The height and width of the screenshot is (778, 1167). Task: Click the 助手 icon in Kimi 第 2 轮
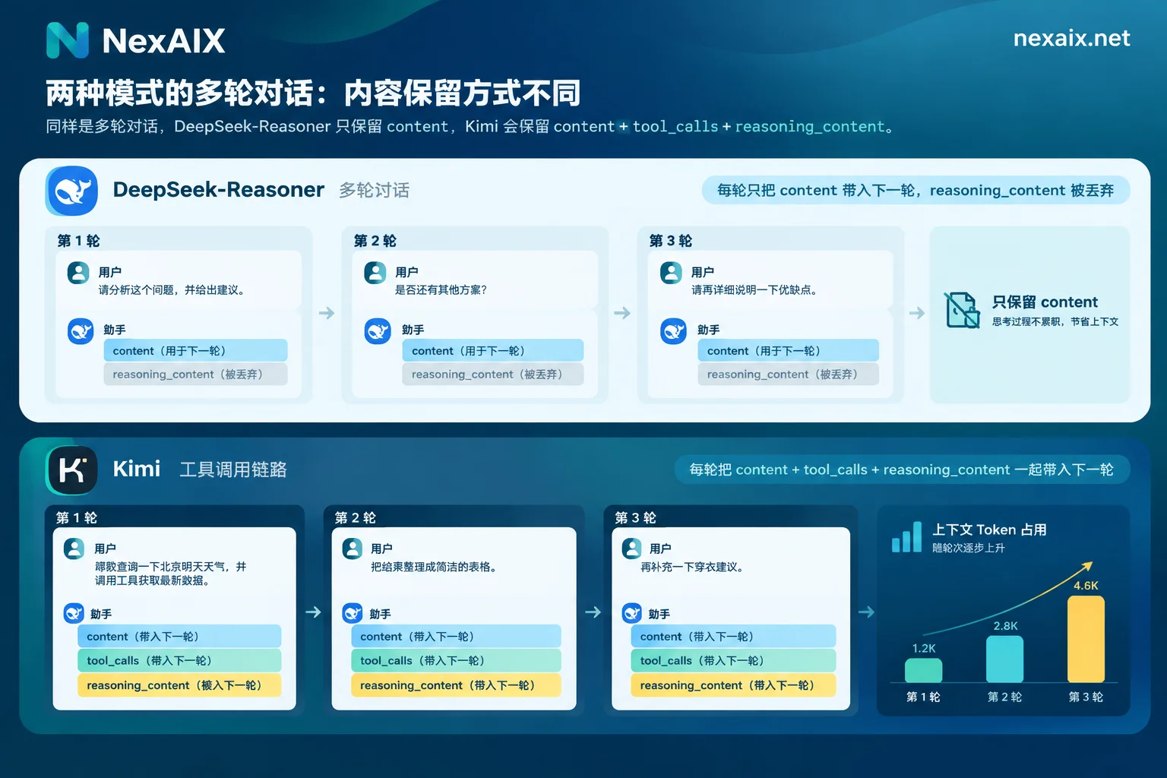click(x=353, y=613)
